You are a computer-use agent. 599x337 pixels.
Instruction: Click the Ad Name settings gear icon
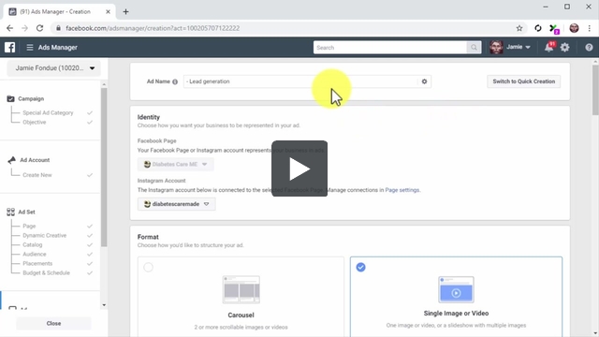tap(424, 81)
